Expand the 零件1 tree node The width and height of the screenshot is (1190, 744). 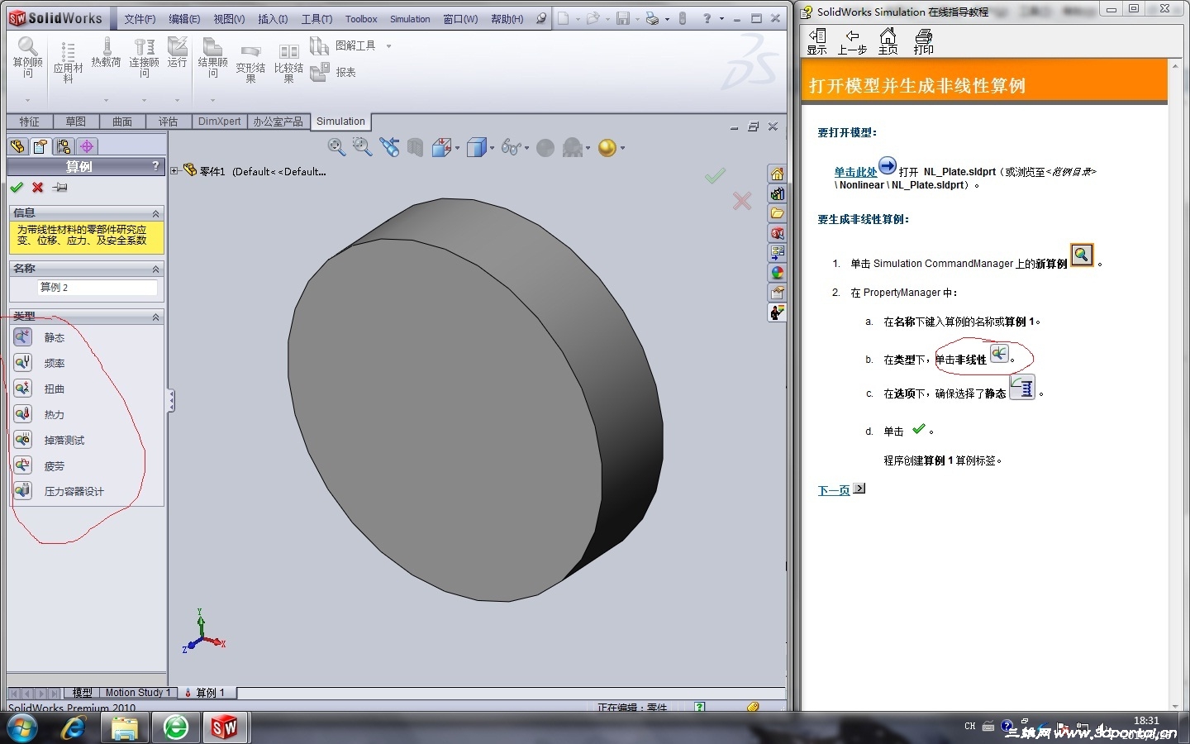coord(174,171)
